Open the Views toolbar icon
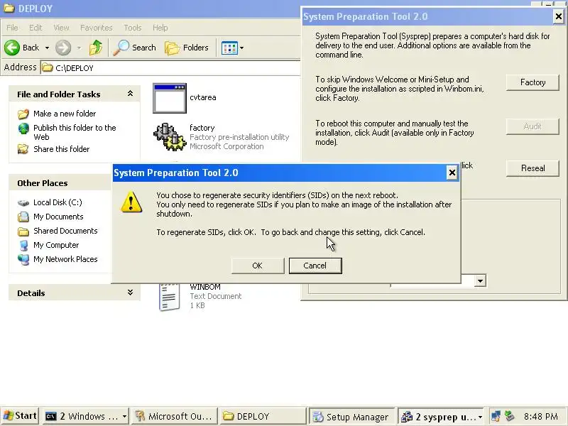Image resolution: width=568 pixels, height=426 pixels. point(229,48)
